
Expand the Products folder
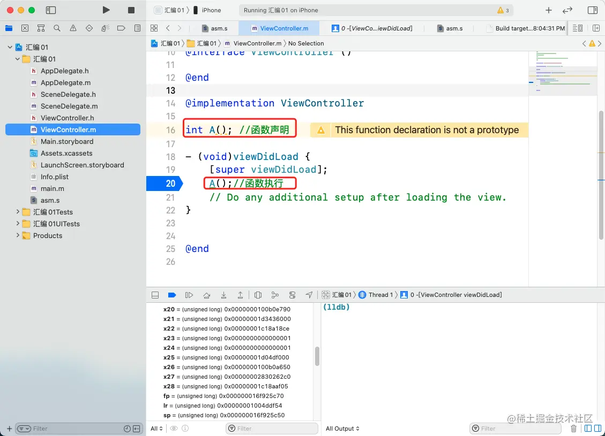pyautogui.click(x=17, y=235)
